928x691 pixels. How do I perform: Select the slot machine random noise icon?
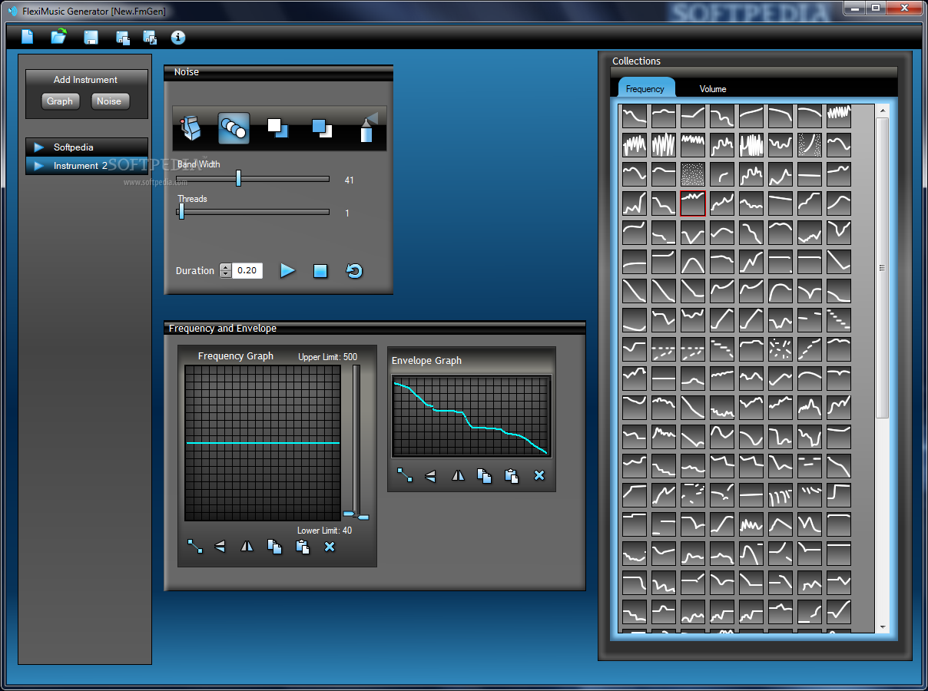click(189, 128)
